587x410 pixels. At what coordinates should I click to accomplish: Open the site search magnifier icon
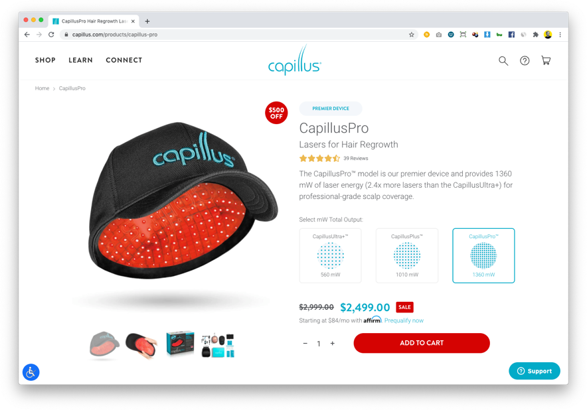coord(503,60)
